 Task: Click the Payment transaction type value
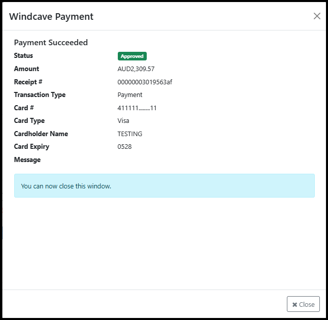(130, 95)
